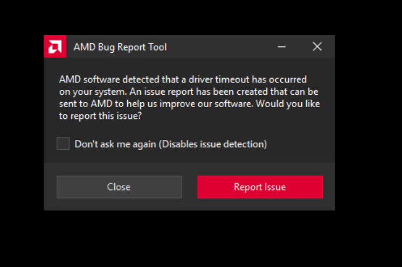Image resolution: width=402 pixels, height=267 pixels.
Task: Dismiss the dialog using the X button
Action: tap(317, 47)
